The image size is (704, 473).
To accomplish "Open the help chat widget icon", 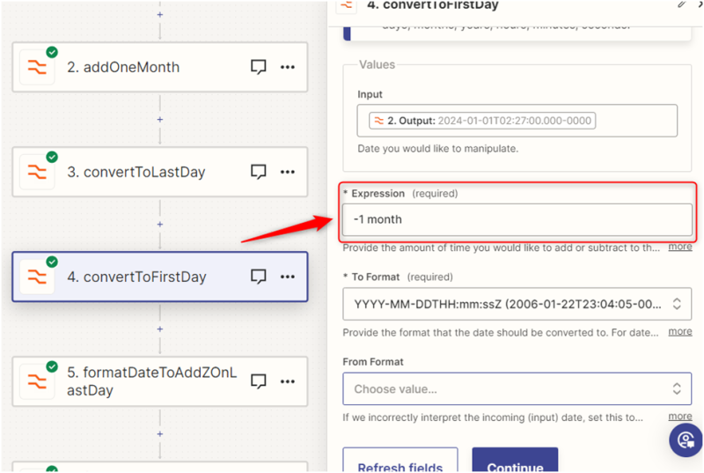I will [685, 440].
